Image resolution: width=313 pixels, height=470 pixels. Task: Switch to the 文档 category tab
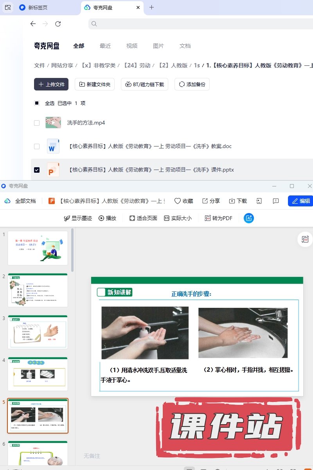pos(185,46)
